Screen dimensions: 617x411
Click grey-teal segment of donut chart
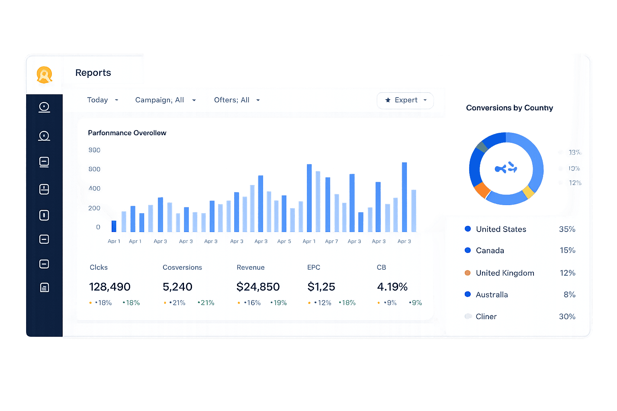(x=482, y=146)
